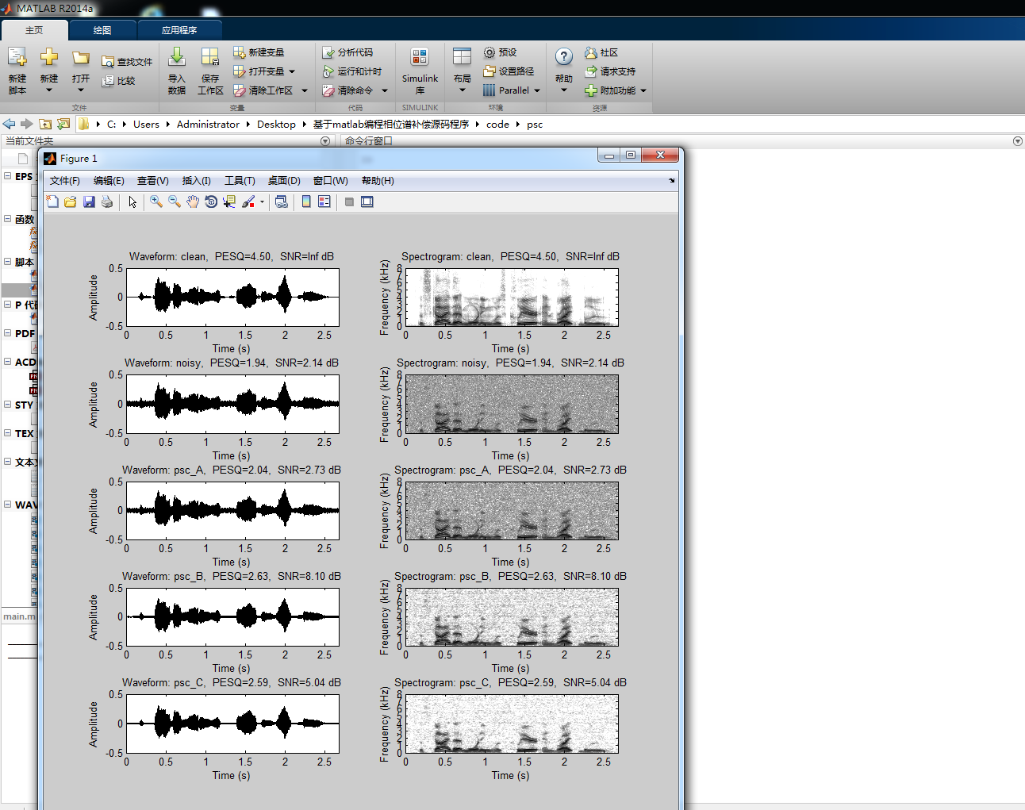
Task: Enable the Rotate 3D tool
Action: 211,202
